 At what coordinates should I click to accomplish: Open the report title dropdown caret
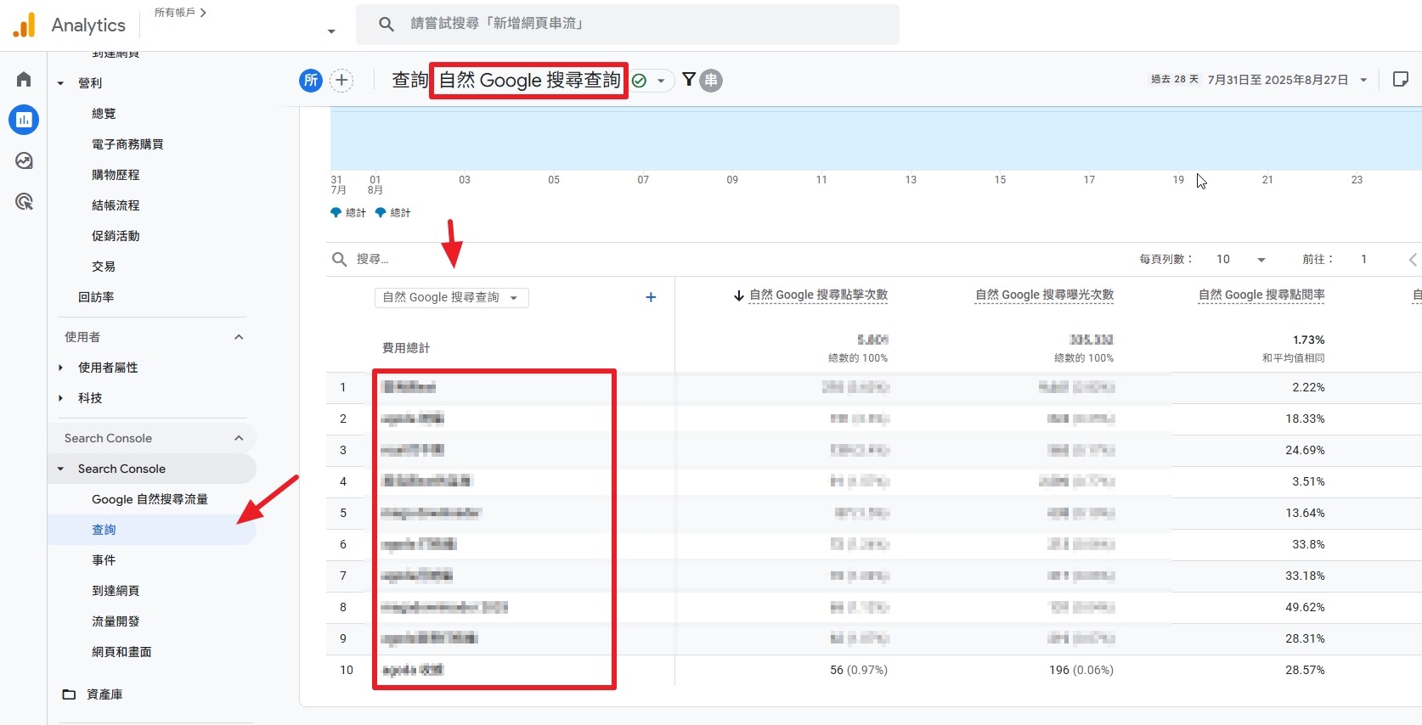tap(661, 81)
